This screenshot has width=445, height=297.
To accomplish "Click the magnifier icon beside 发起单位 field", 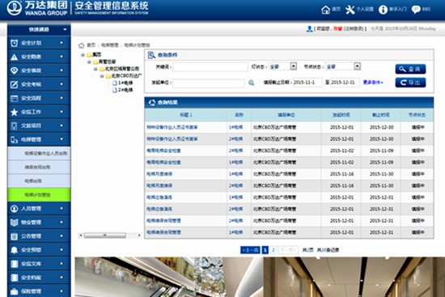I will pyautogui.click(x=251, y=83).
